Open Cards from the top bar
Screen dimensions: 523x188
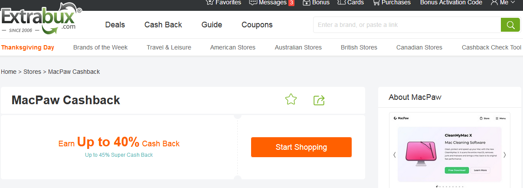click(x=351, y=3)
